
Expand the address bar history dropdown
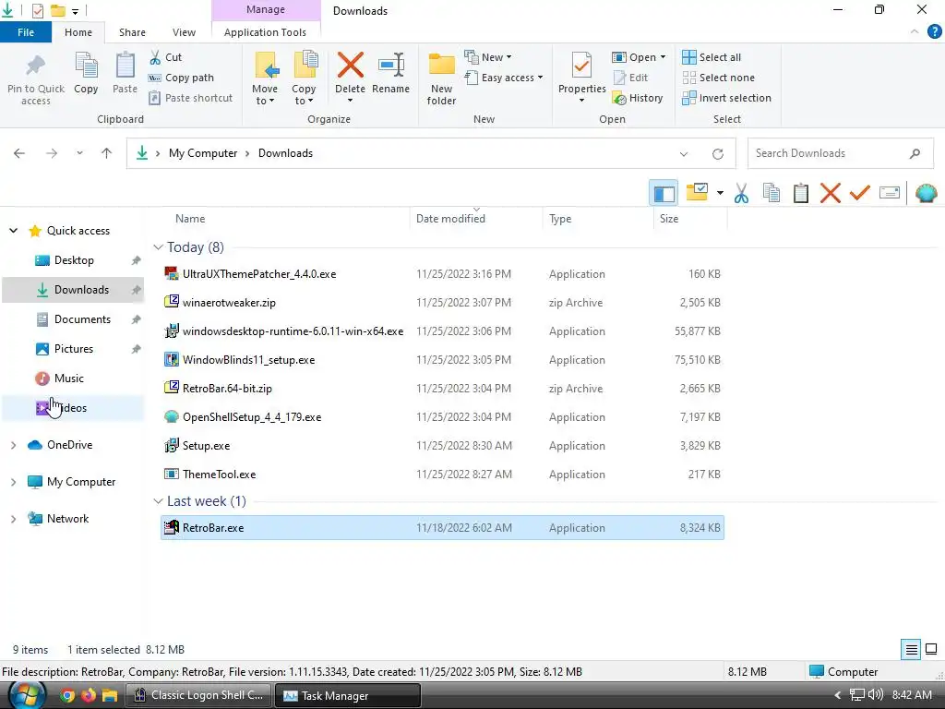(x=684, y=154)
